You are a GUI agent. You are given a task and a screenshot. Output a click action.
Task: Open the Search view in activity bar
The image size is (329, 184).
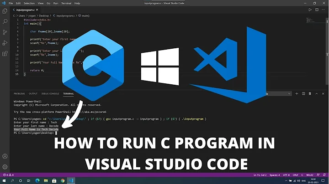[5, 21]
